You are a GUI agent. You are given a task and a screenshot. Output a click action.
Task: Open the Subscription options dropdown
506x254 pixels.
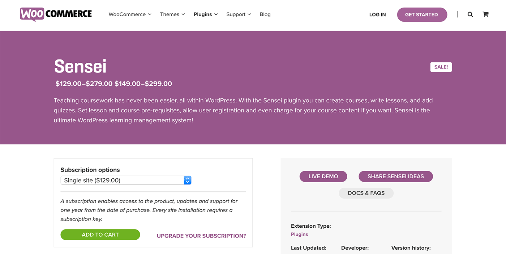click(126, 180)
